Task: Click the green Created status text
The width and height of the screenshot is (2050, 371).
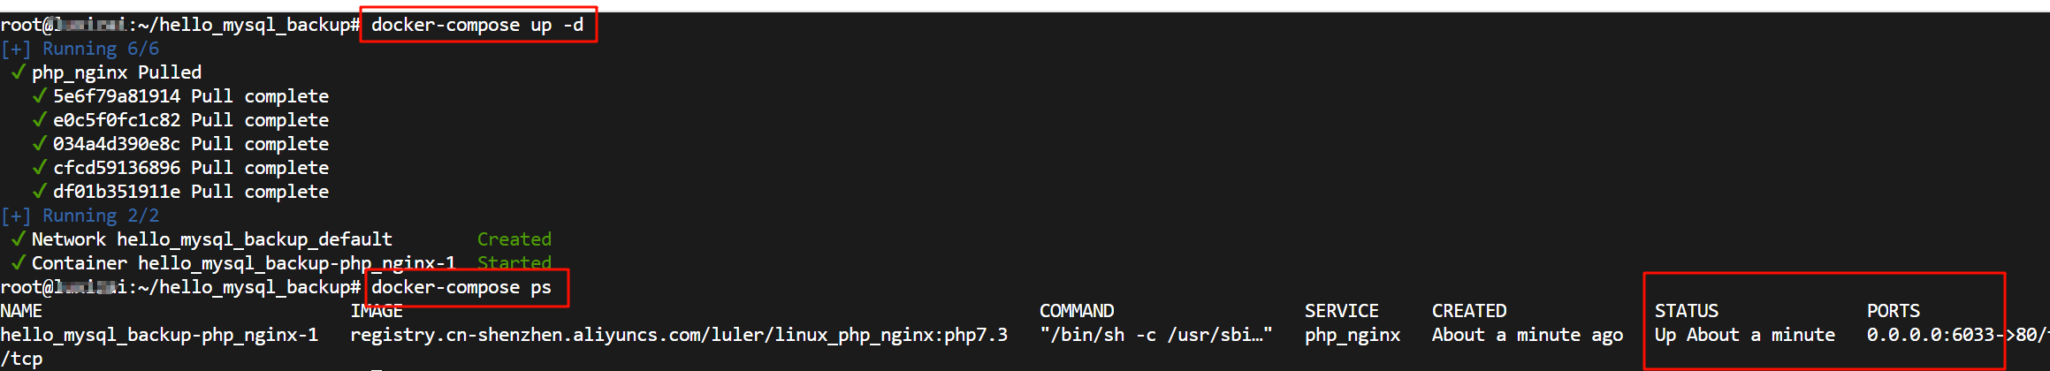Action: pyautogui.click(x=514, y=239)
